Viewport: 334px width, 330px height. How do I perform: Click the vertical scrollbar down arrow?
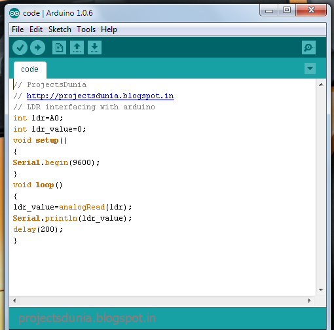pyautogui.click(x=321, y=290)
